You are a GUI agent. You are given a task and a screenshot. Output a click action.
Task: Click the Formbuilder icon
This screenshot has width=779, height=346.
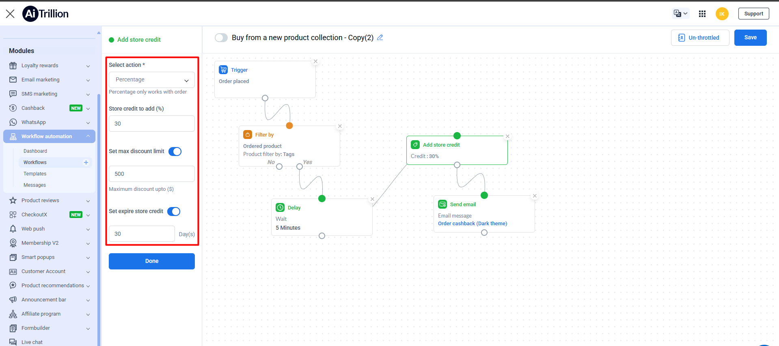(13, 328)
